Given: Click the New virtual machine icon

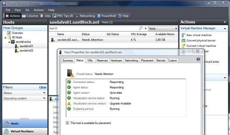Looking at the screenshot, I should pos(183,35).
